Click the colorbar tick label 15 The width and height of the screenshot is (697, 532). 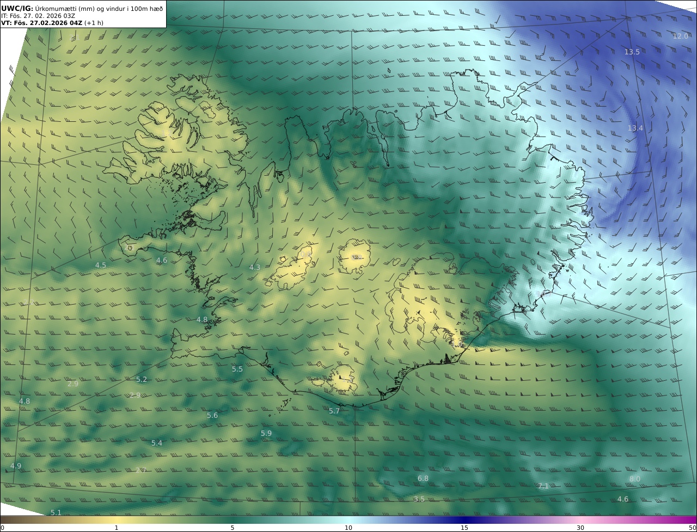[464, 528]
